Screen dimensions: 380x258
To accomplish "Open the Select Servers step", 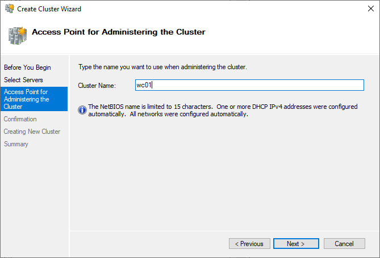I will pyautogui.click(x=23, y=80).
